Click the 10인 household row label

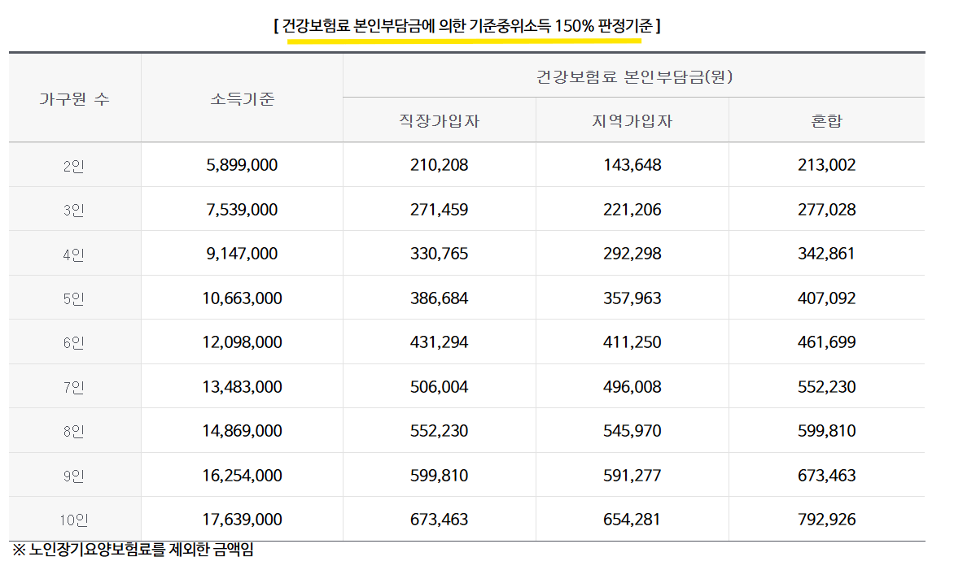click(74, 519)
